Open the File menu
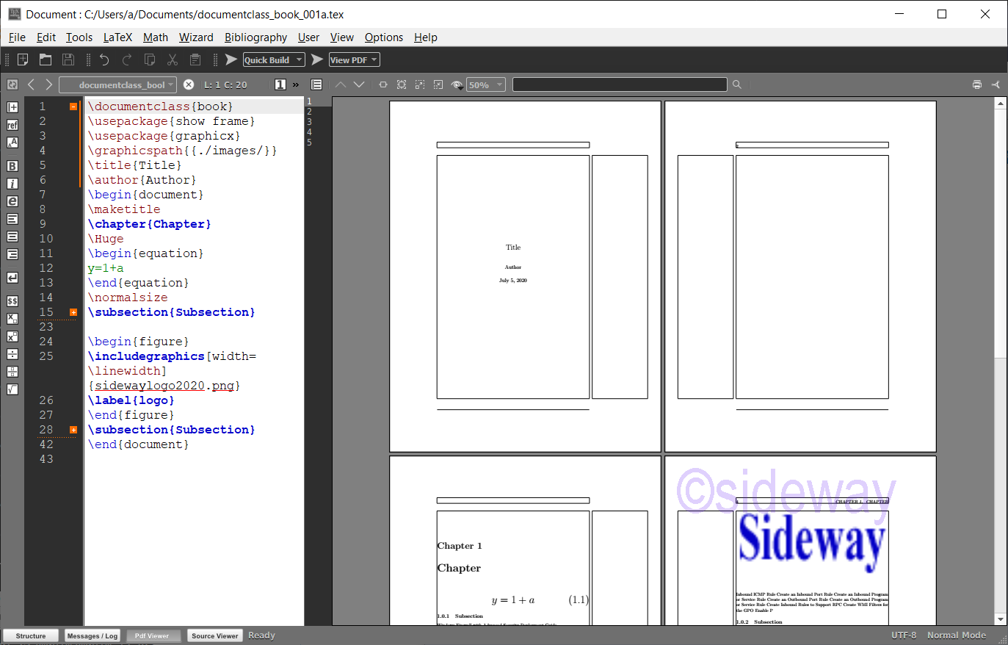1008x645 pixels. pos(17,37)
